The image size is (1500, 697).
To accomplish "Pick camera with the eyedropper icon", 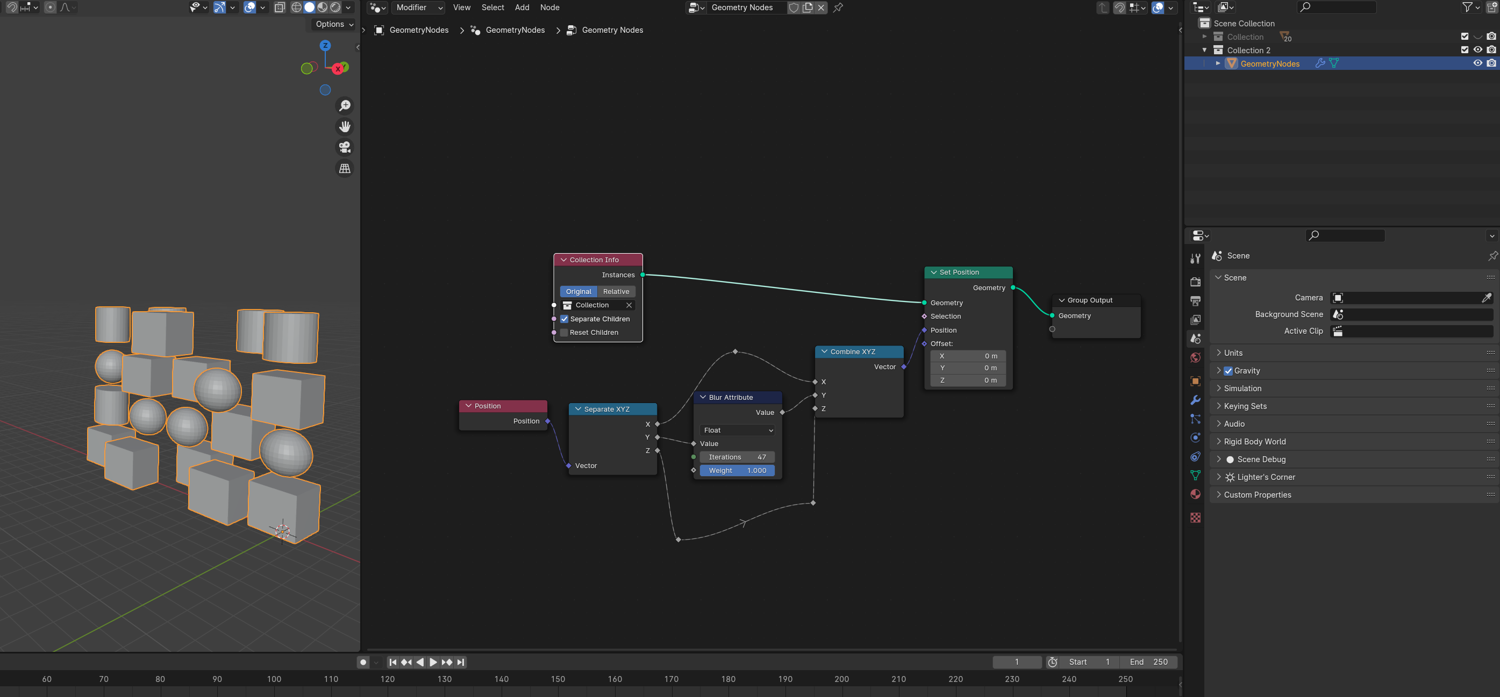I will click(x=1487, y=297).
